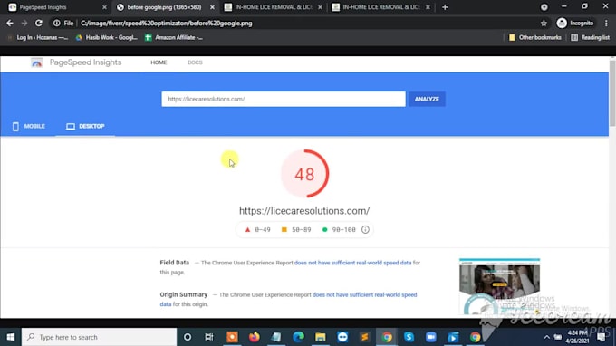This screenshot has width=616, height=346.
Task: Close the before google.png tab
Action: [x=212, y=7]
